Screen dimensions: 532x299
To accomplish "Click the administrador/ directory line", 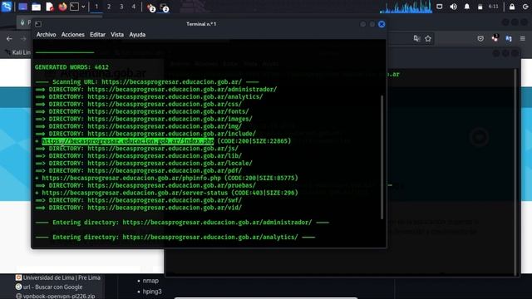I will click(156, 90).
